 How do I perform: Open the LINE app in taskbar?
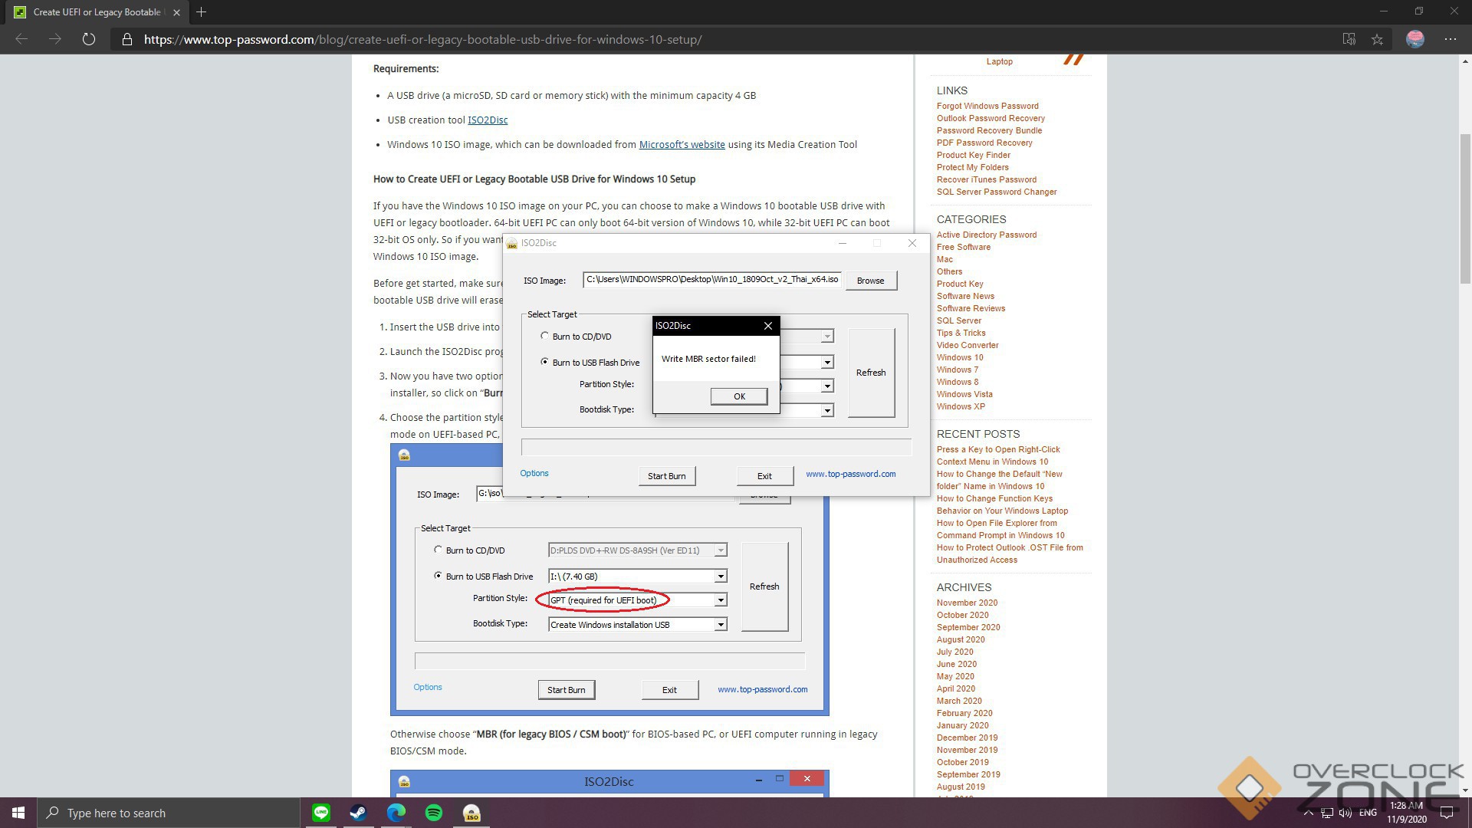[321, 813]
